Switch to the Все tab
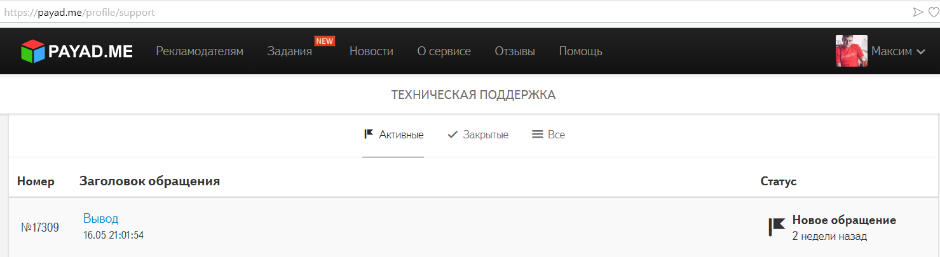Screen dimensions: 940x257 coord(548,135)
